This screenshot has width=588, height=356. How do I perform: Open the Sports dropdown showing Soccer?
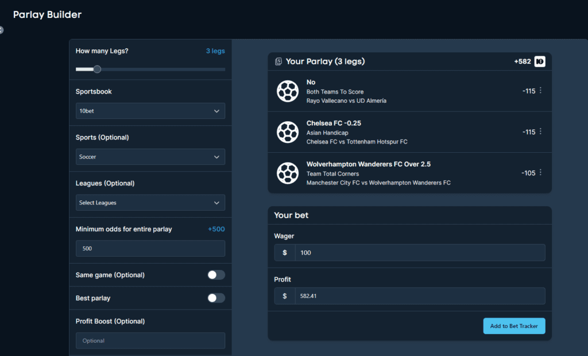(150, 157)
